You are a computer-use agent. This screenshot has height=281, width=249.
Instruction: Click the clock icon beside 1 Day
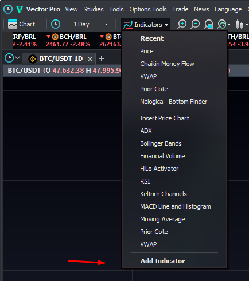click(56, 24)
